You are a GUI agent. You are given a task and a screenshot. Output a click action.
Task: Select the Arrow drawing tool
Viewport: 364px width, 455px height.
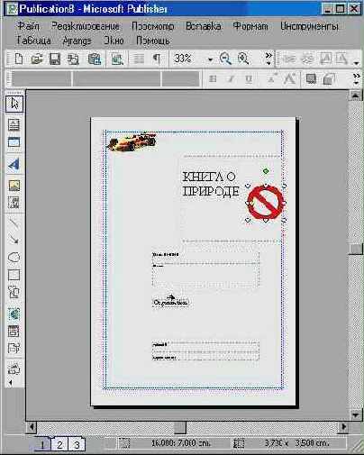(14, 240)
